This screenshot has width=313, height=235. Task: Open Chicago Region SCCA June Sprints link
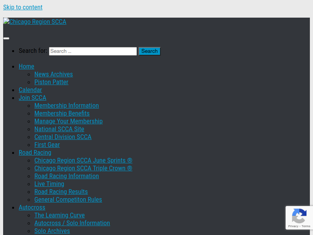coord(83,161)
